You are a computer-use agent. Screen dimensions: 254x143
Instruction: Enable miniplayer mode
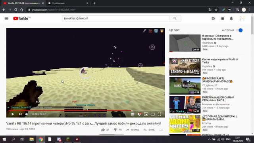click(x=146, y=114)
